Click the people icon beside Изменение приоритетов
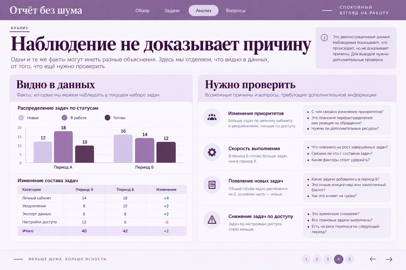The width and height of the screenshot is (406, 270). pos(212,117)
